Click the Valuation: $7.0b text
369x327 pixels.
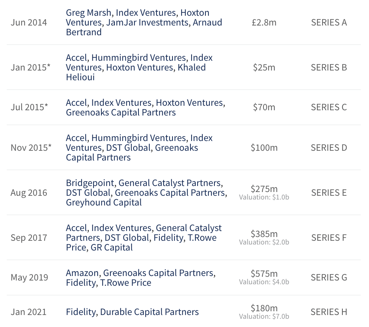point(264,316)
